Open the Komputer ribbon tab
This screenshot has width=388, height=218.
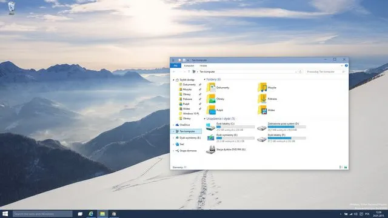(x=189, y=65)
